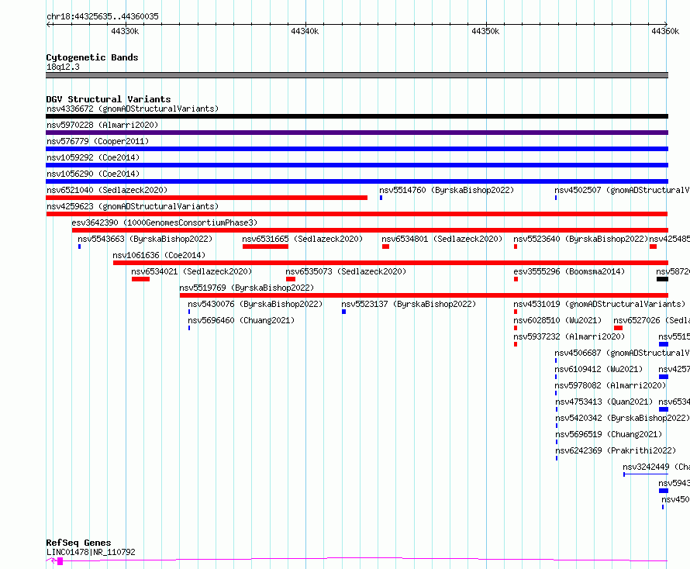
Task: Click the nsv6531665 (Sedlazeck2020) label
Action: point(302,239)
